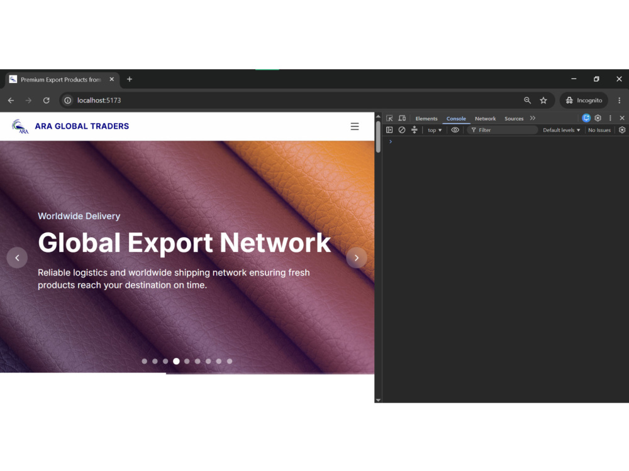629x471 pixels.
Task: Clear the console output
Action: [x=401, y=130]
